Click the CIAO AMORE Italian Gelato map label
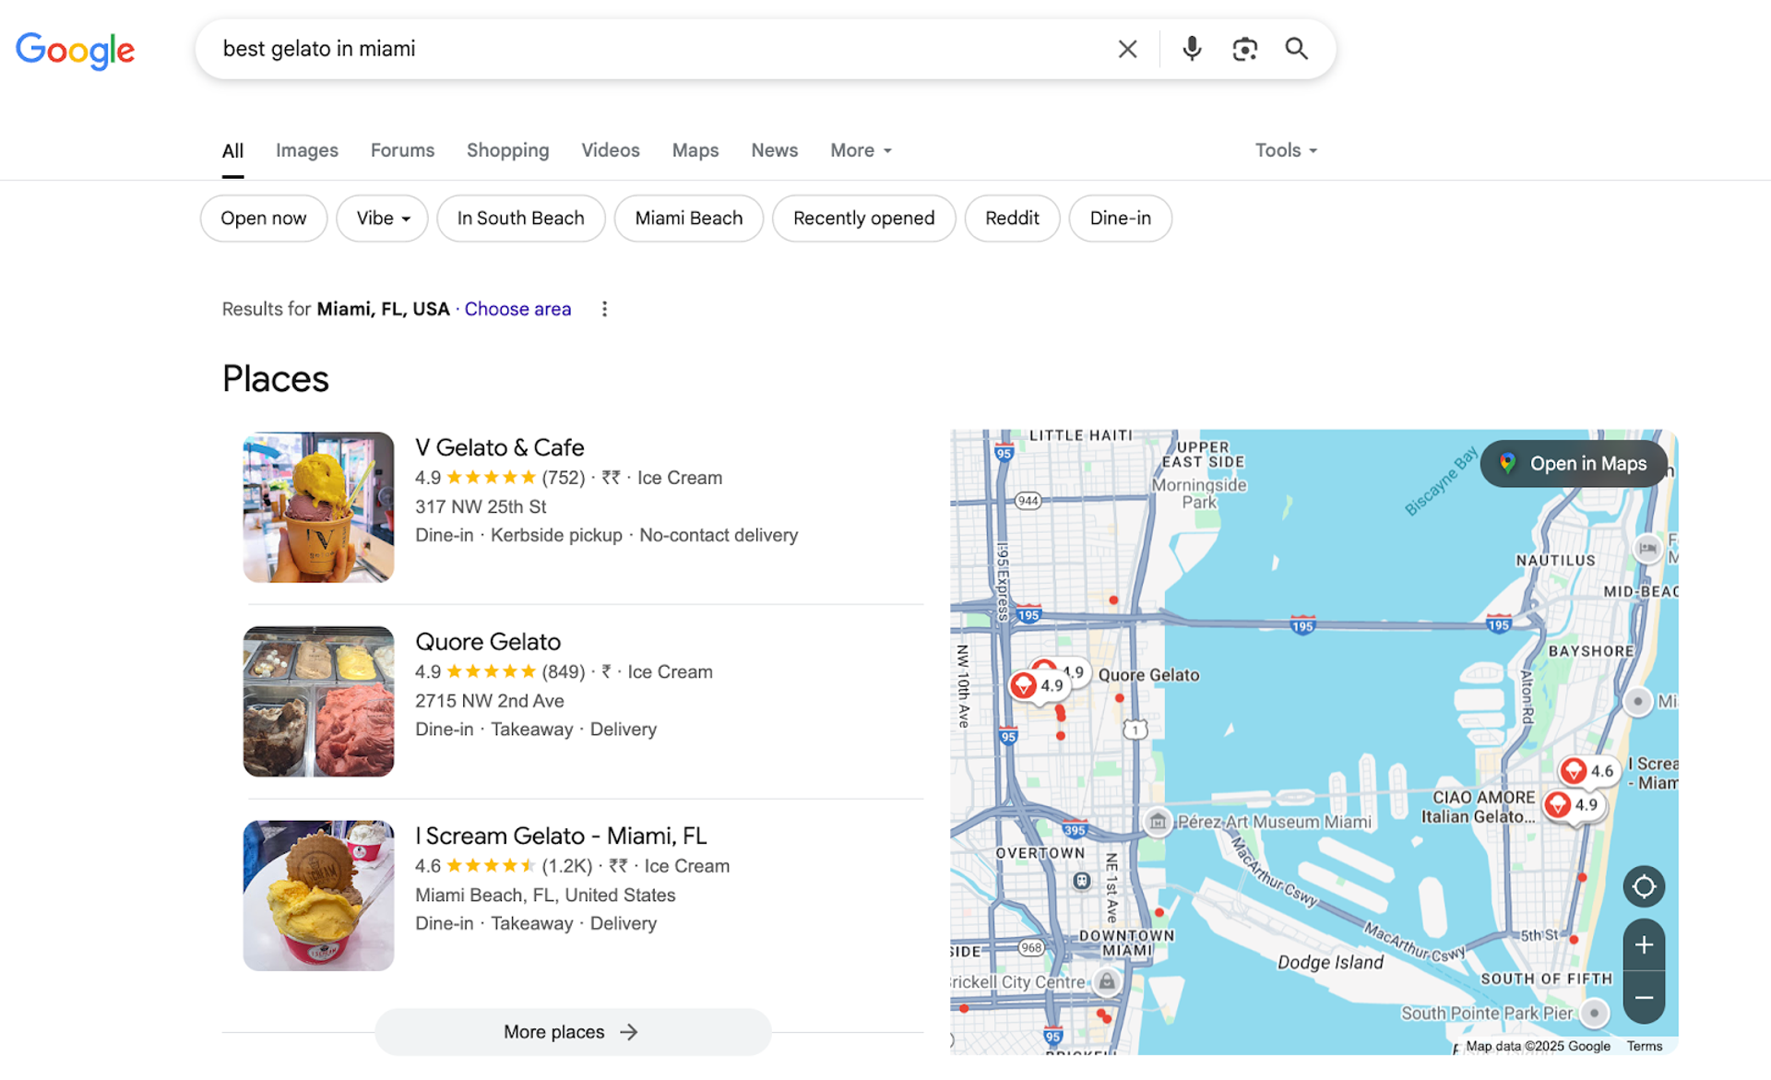The height and width of the screenshot is (1080, 1771). [x=1479, y=807]
